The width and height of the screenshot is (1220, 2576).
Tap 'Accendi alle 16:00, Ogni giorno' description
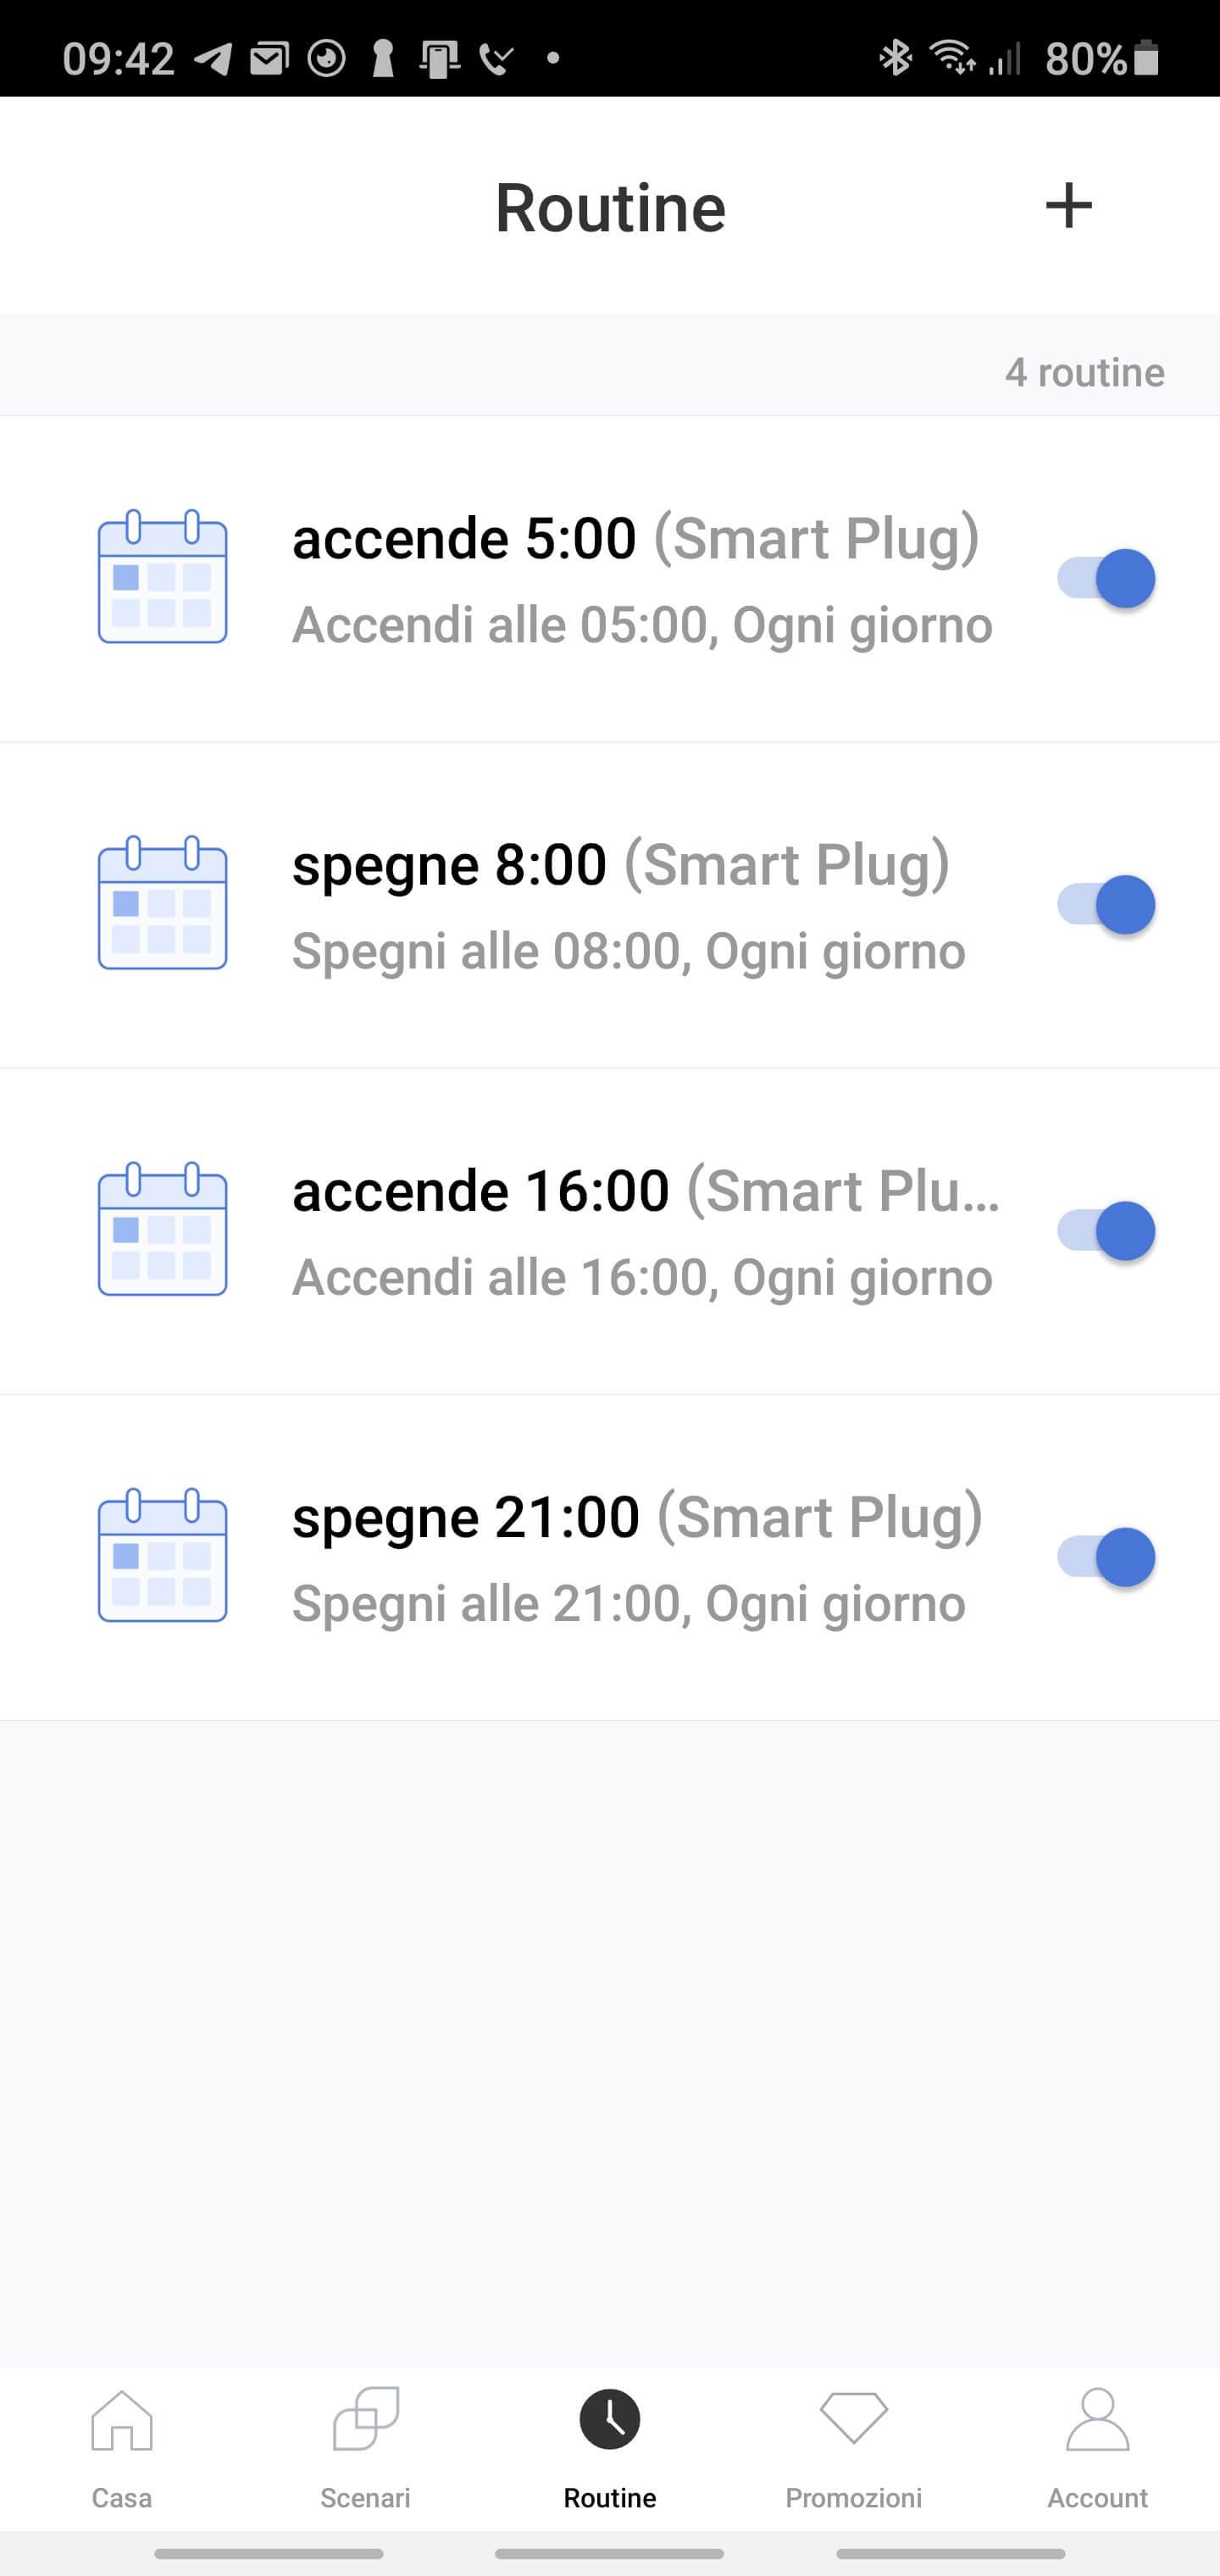642,1278
